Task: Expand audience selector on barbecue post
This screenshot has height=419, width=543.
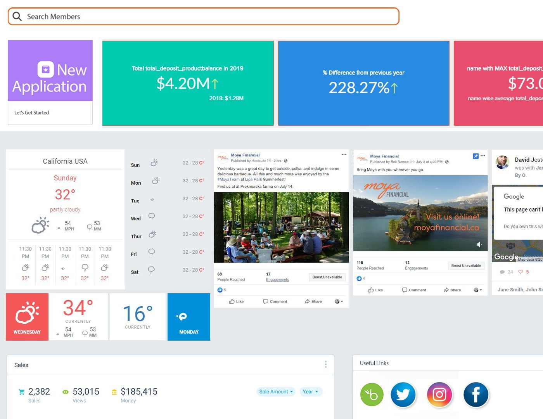Action: (339, 301)
